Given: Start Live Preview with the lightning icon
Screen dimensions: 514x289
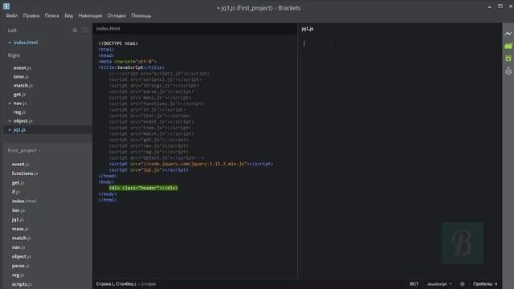Looking at the screenshot, I should pyautogui.click(x=508, y=34).
